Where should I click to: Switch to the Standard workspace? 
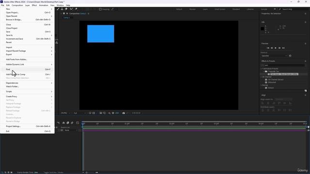(236, 9)
